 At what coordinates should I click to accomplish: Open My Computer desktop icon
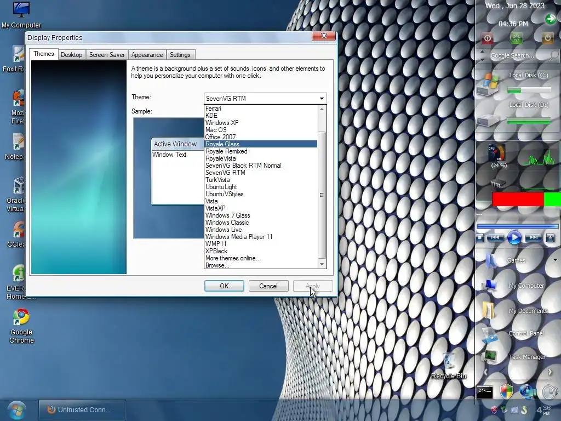21,14
